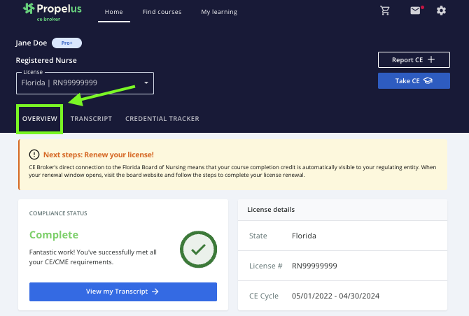Switch to the Credential Tracker tab
Image resolution: width=469 pixels, height=316 pixels.
[162, 119]
